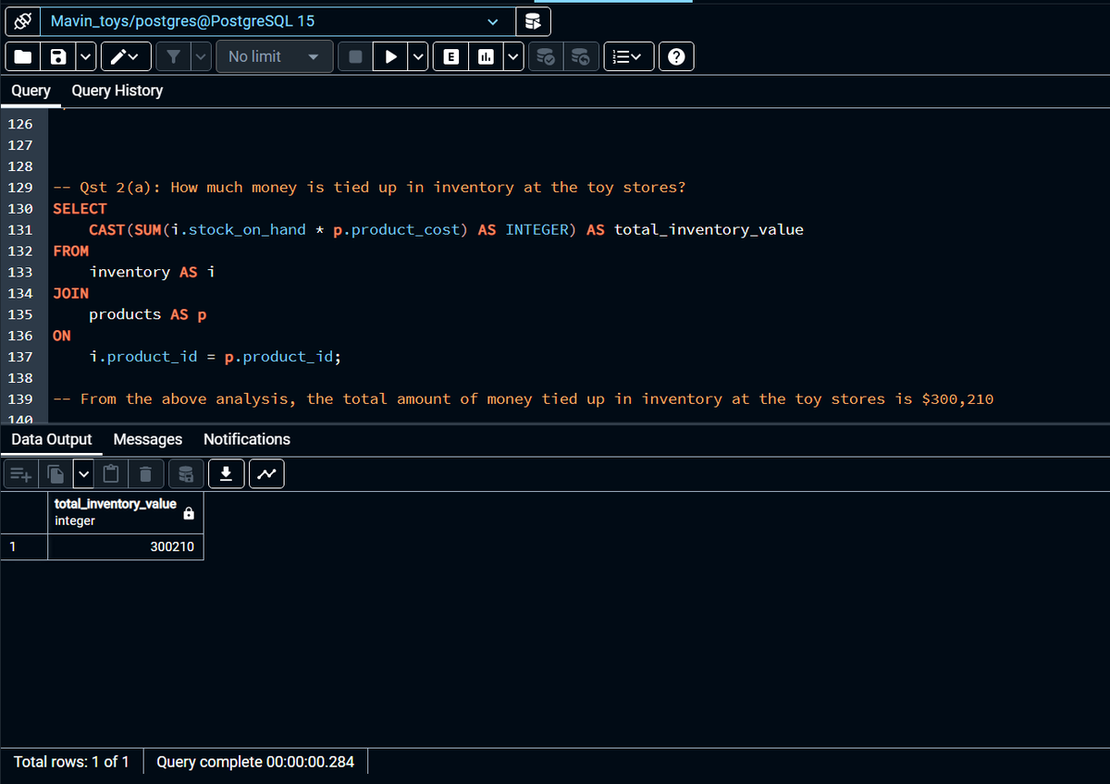Image resolution: width=1110 pixels, height=784 pixels.
Task: Open the Macros list dropdown
Action: point(629,57)
